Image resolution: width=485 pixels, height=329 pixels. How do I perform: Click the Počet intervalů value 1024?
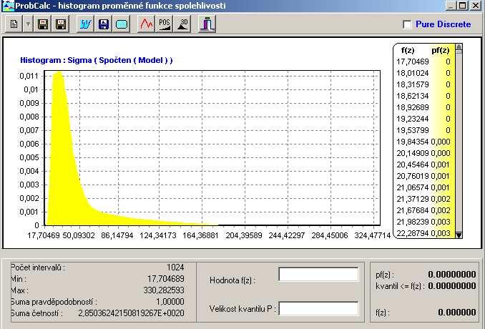[175, 267]
